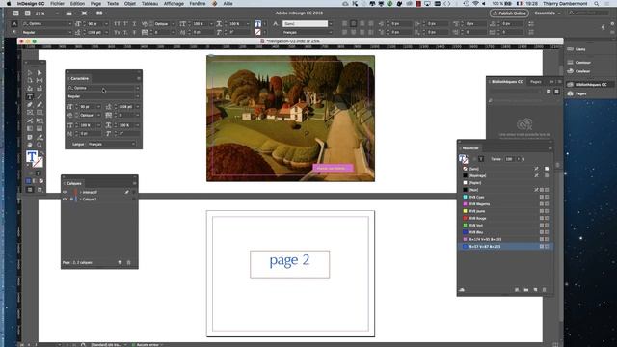
Task: Open font size dropdown in Caractère panel
Action: pos(98,107)
